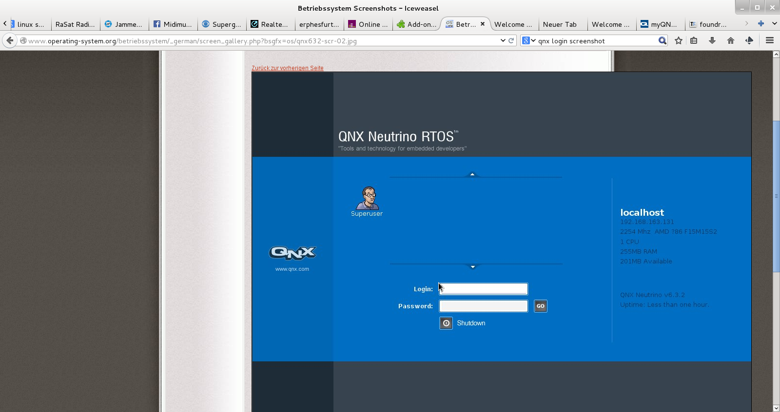Viewport: 780px width, 412px height.
Task: Click the 'Zurück zur vorherigen Seite' link
Action: click(x=287, y=68)
